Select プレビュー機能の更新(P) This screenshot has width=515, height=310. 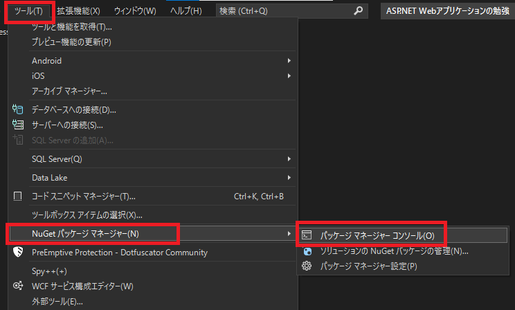tap(71, 42)
